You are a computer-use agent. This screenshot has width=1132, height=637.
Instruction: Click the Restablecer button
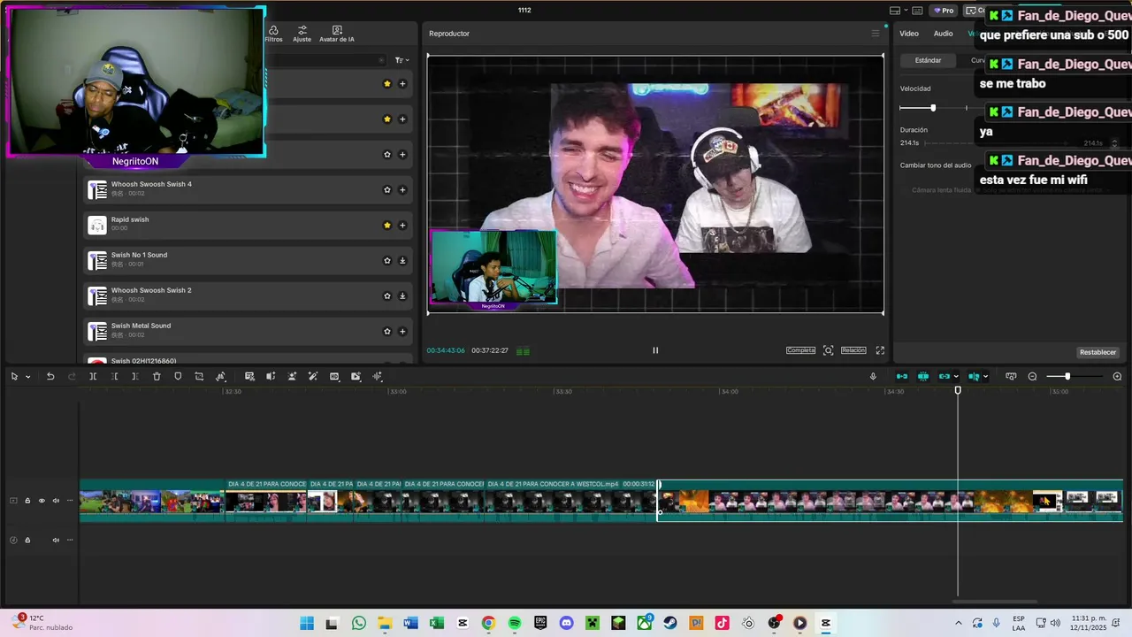point(1098,352)
